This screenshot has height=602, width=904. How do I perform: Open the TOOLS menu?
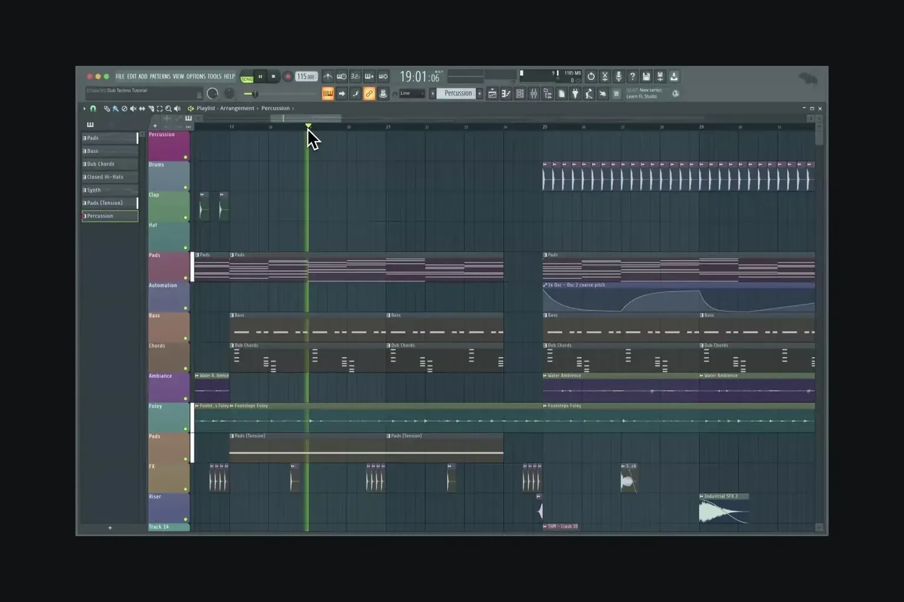coord(214,76)
